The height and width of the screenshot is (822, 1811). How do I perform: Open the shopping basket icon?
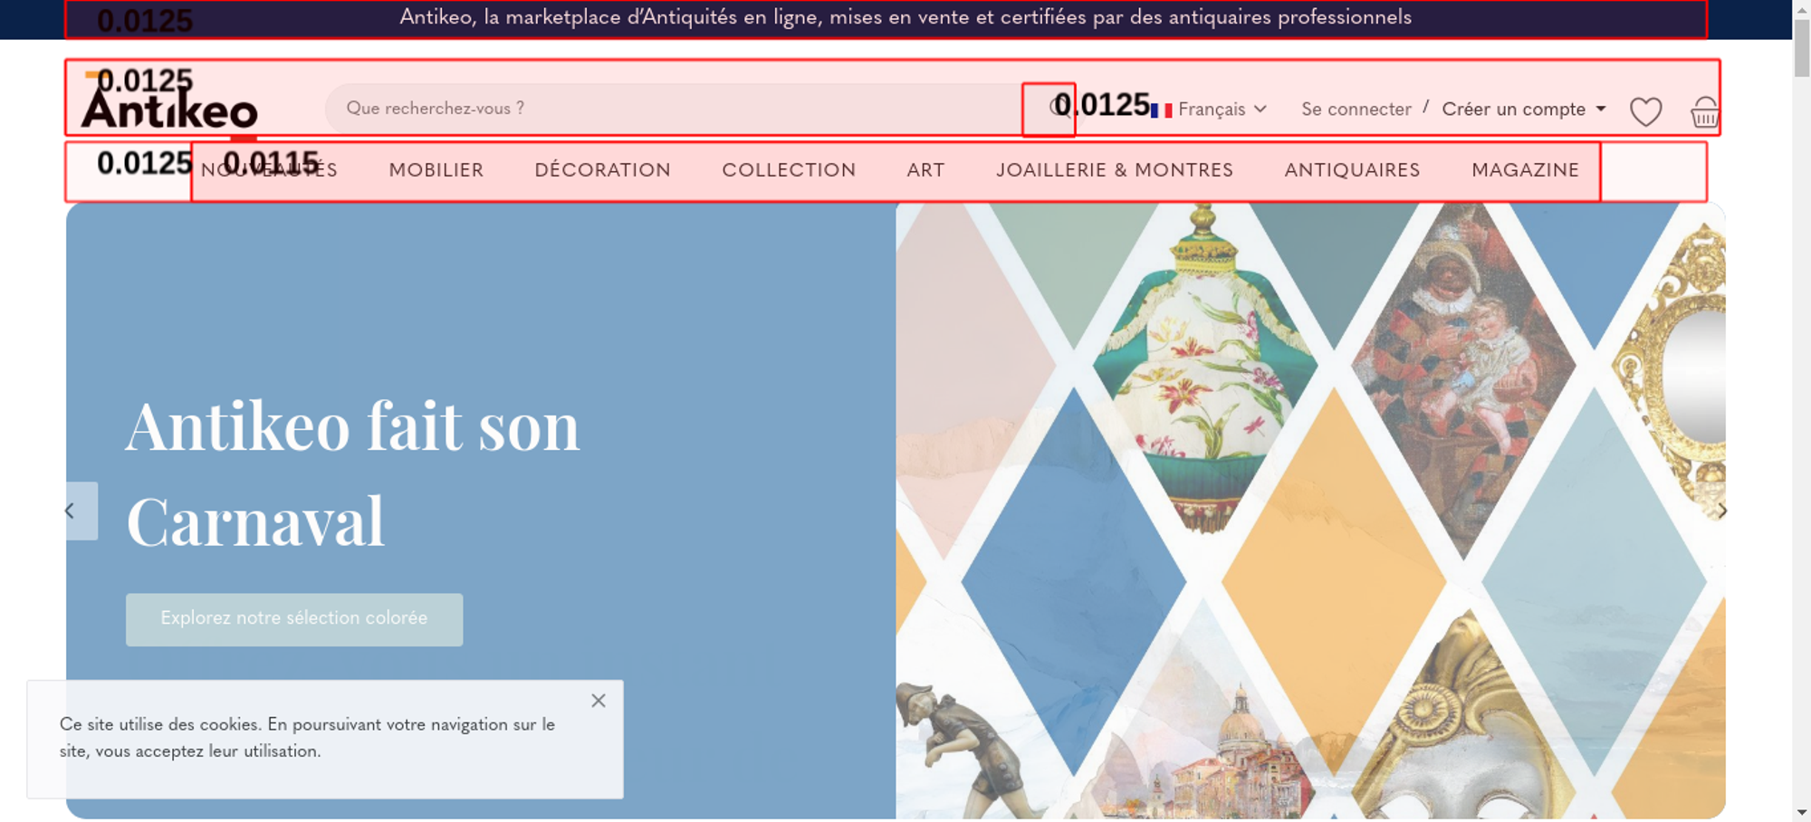1705,111
